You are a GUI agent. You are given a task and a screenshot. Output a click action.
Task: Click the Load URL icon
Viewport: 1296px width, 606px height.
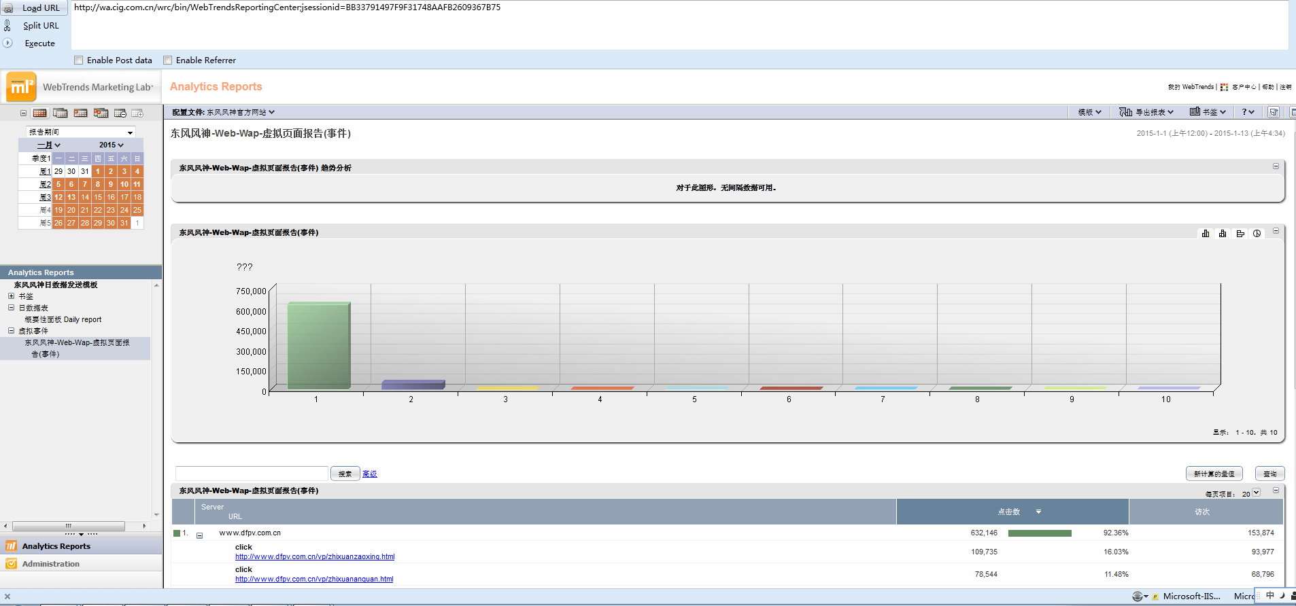tap(8, 8)
